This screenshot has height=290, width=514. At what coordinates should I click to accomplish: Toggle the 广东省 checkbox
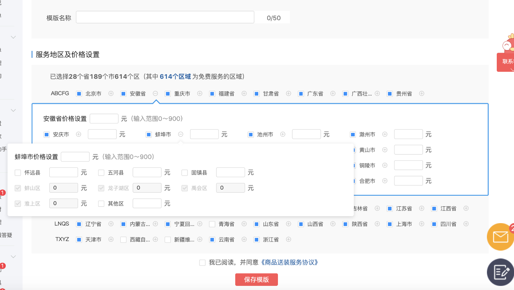[x=301, y=94]
